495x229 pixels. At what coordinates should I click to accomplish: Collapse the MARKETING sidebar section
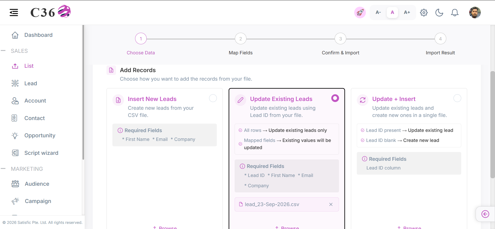tap(3, 169)
